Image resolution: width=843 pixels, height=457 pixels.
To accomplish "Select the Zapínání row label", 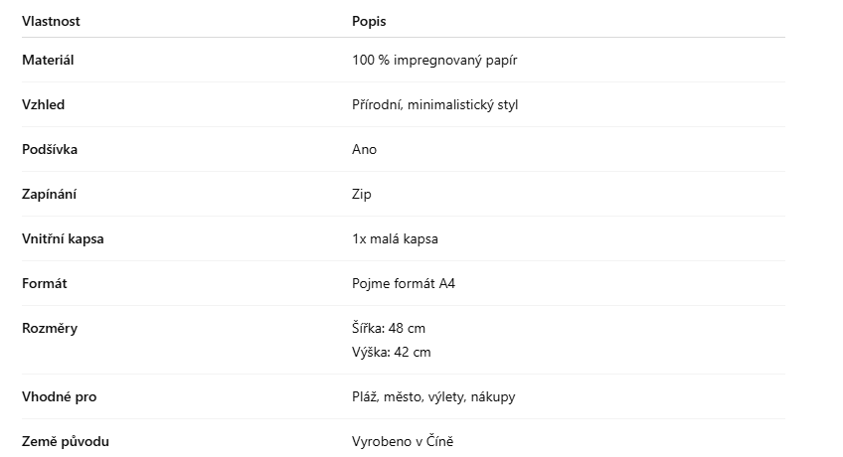I will (x=49, y=194).
